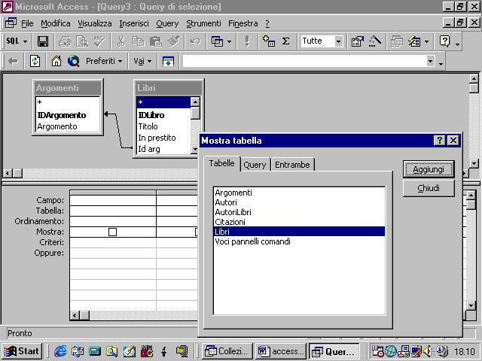Expand the SQL view dropdown arrow
This screenshot has width=482, height=361.
[x=25, y=41]
